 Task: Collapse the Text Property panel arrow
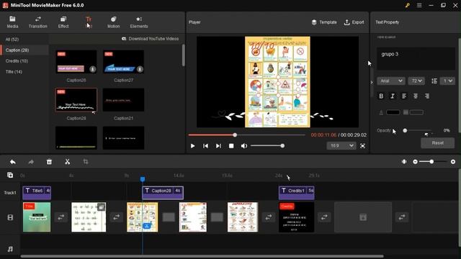coord(372,82)
